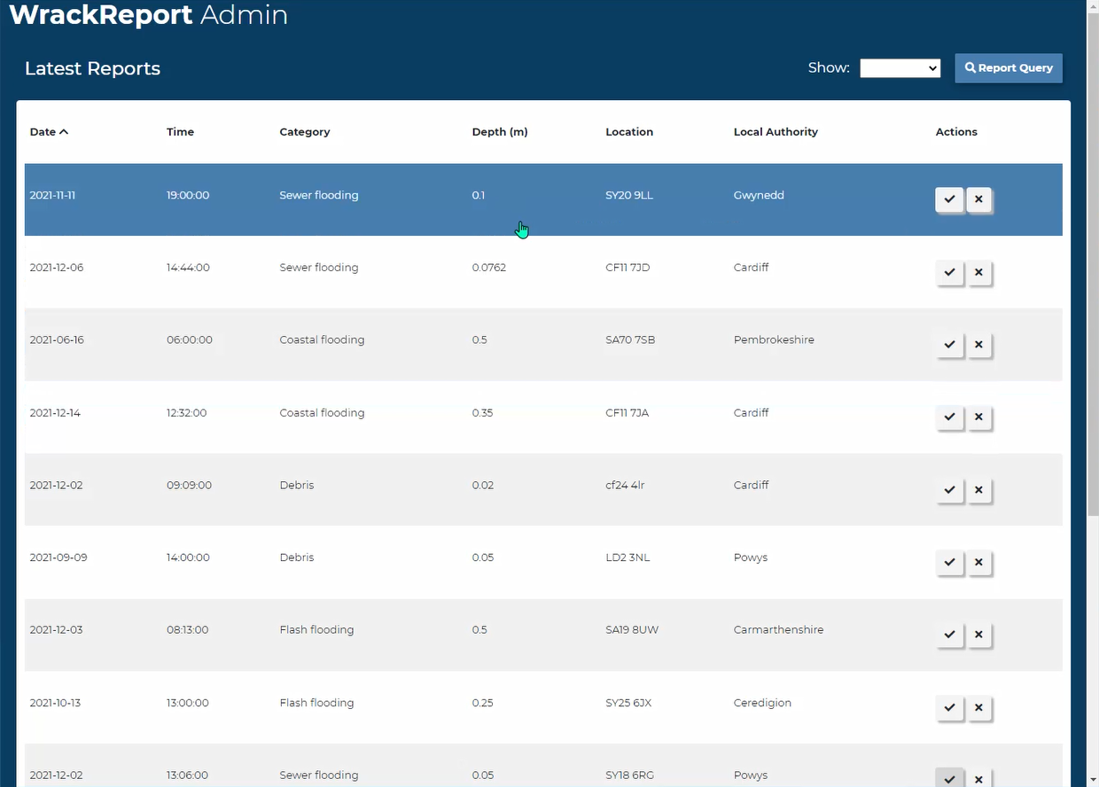Approve the Powys LD2 3NL debris report
The width and height of the screenshot is (1099, 787).
[949, 563]
